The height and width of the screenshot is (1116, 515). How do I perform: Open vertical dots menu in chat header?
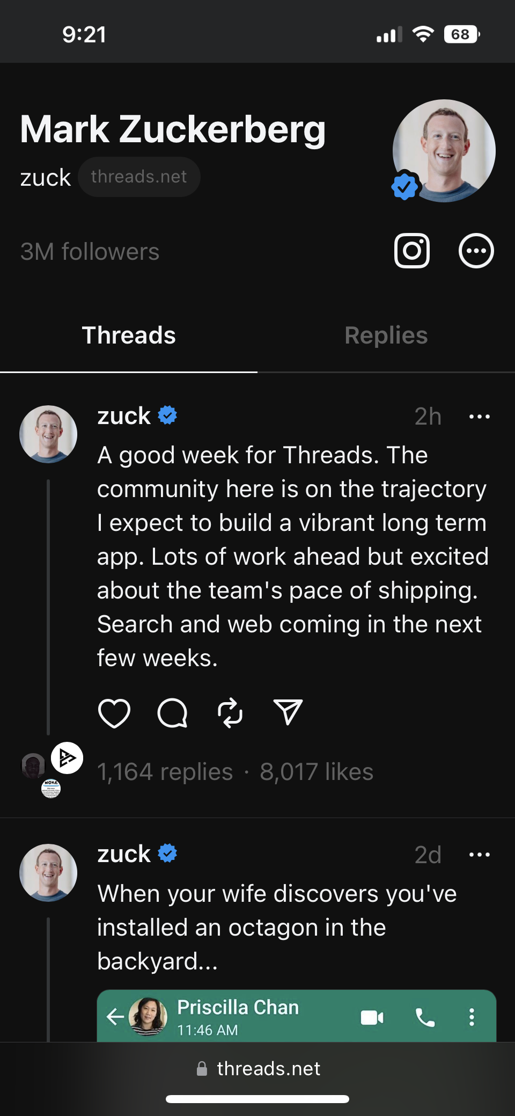(x=472, y=1017)
